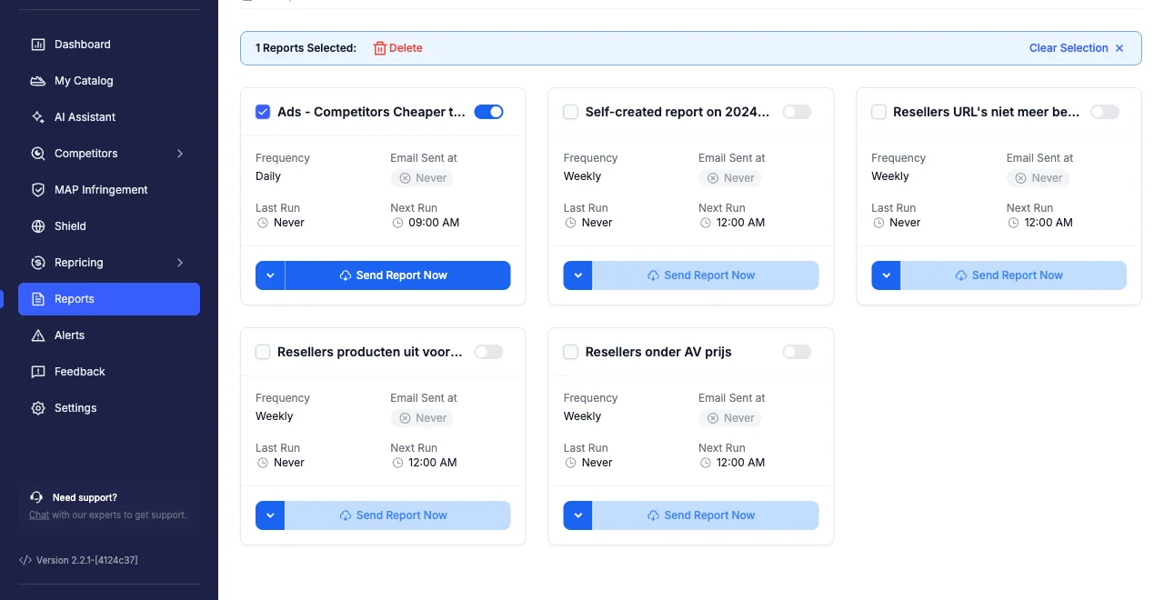Click Next Run clock on Resellers onder AV prijs
This screenshot has height=600, width=1164.
coord(706,463)
